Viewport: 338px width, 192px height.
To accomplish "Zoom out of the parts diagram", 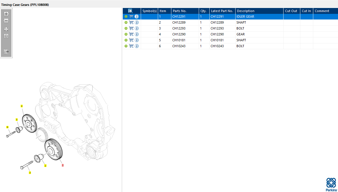I will (6, 21).
